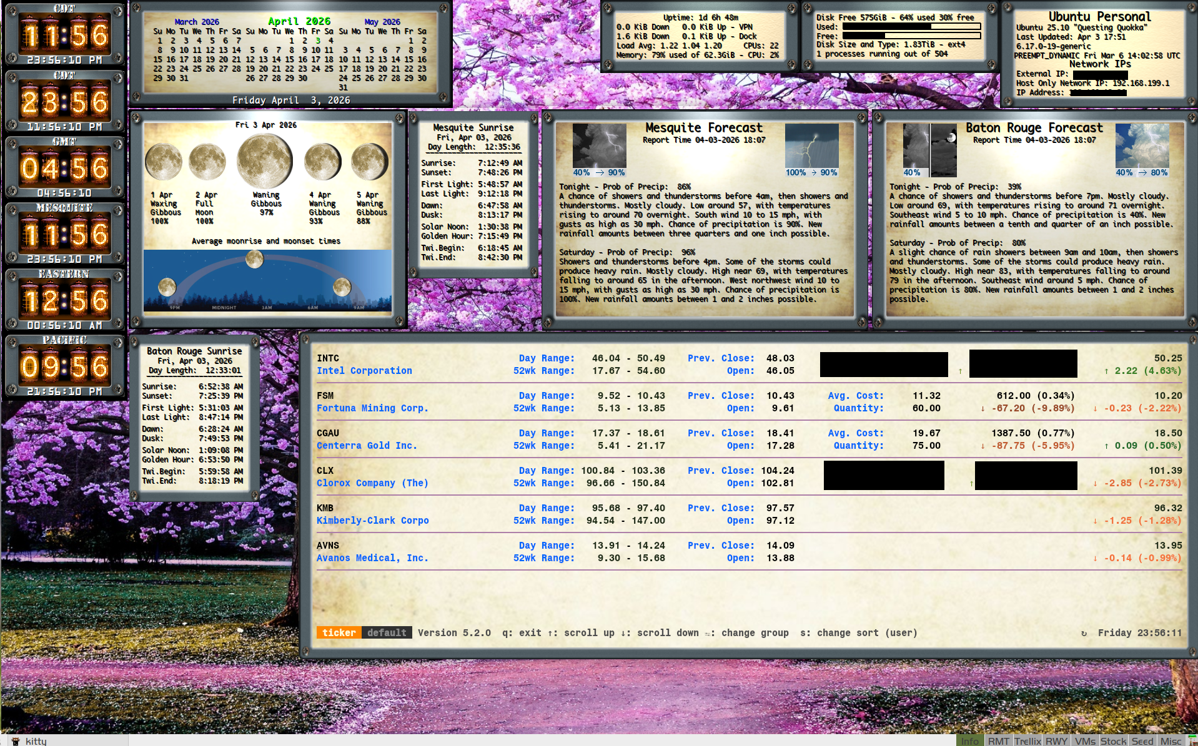Click Baton Rouge Saturday icon showing 40% → 80%

click(1142, 145)
